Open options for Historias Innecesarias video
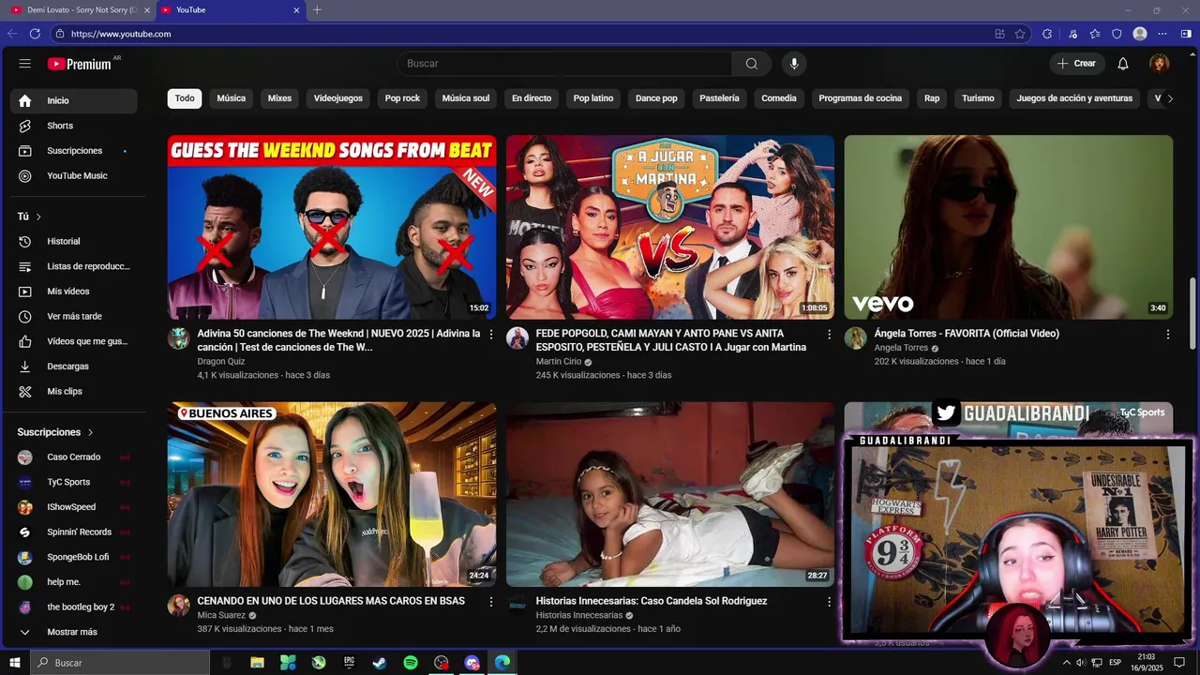1200x675 pixels. (829, 601)
